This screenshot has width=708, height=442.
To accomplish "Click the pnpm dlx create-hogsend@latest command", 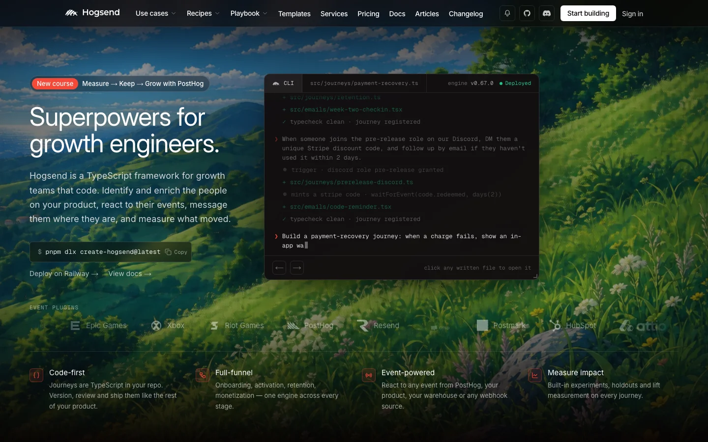I will point(103,252).
